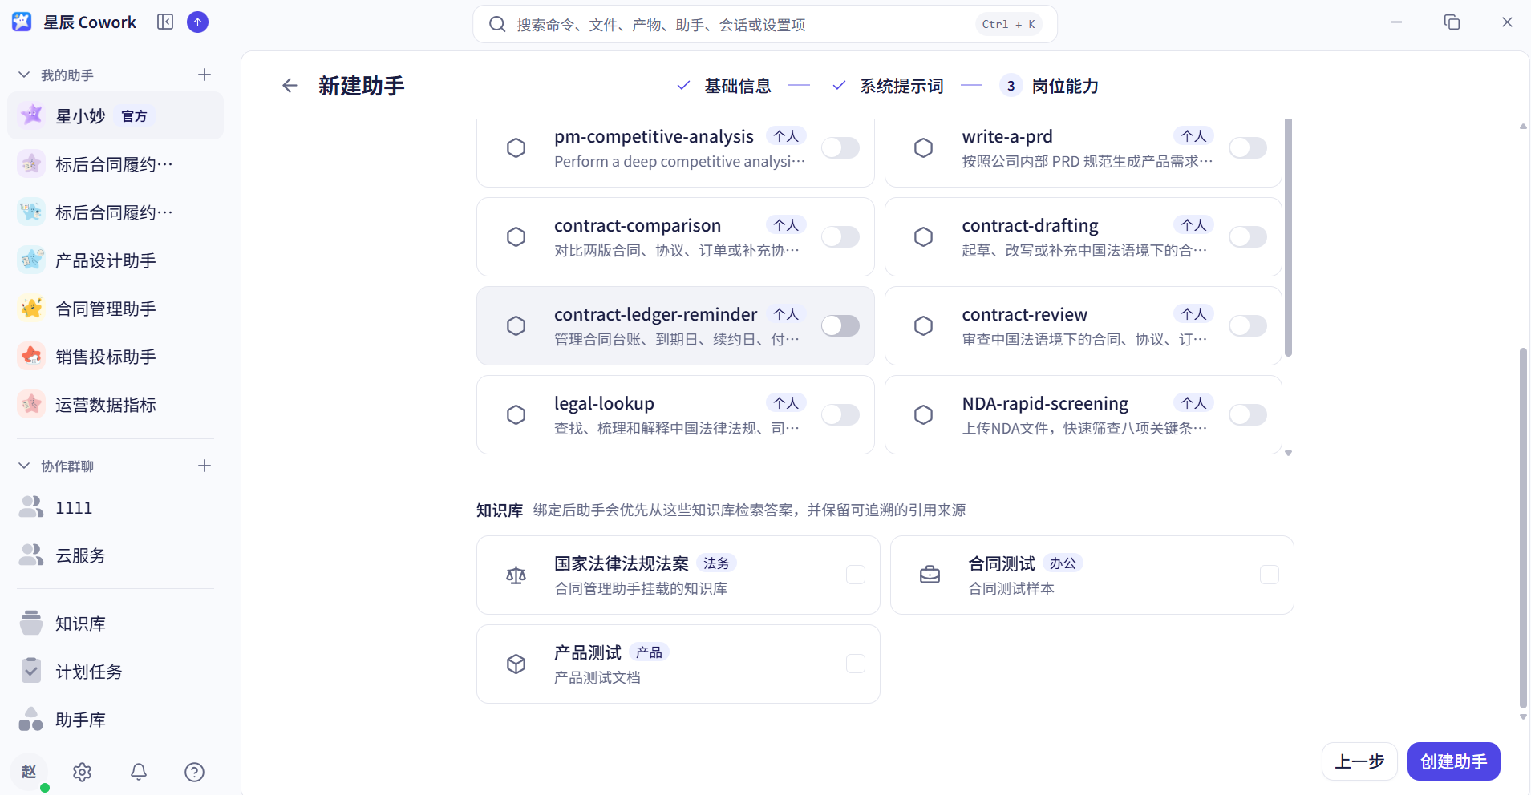Click the briefcase icon of 合同测试
The width and height of the screenshot is (1531, 795).
pos(930,575)
